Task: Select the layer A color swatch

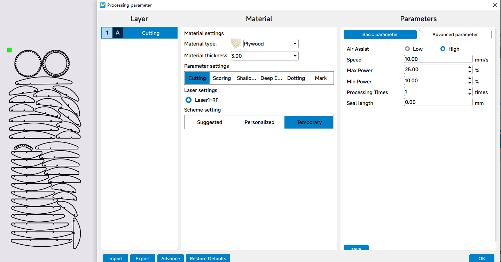Action: (x=118, y=33)
